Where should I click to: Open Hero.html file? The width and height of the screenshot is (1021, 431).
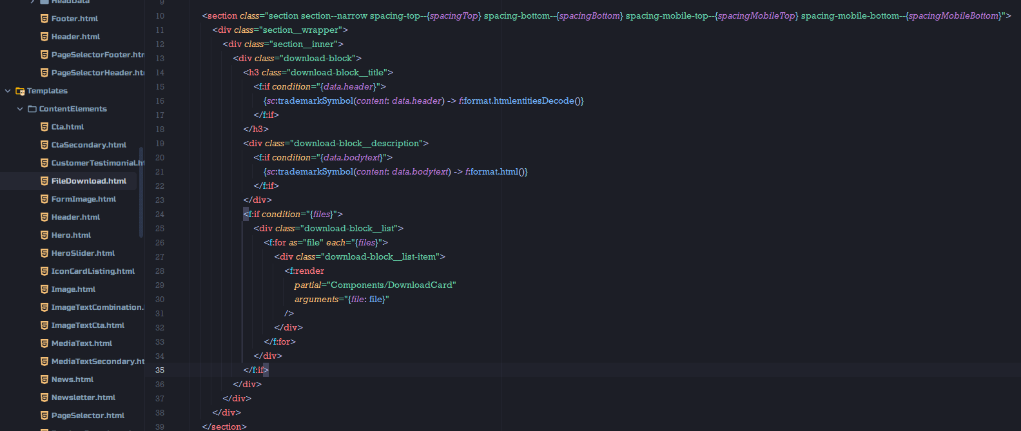click(x=71, y=235)
